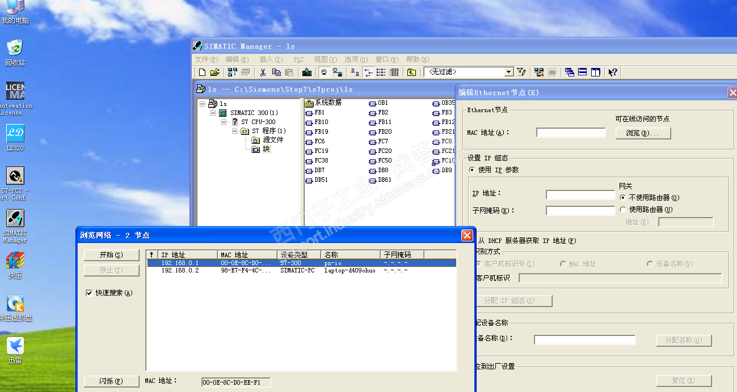This screenshot has height=392, width=737.
Task: Click the Open project folder icon
Action: [214, 73]
